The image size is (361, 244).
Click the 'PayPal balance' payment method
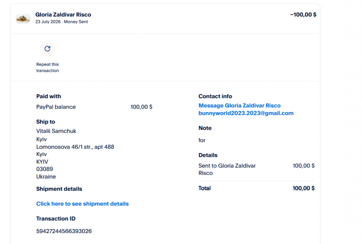coord(56,107)
